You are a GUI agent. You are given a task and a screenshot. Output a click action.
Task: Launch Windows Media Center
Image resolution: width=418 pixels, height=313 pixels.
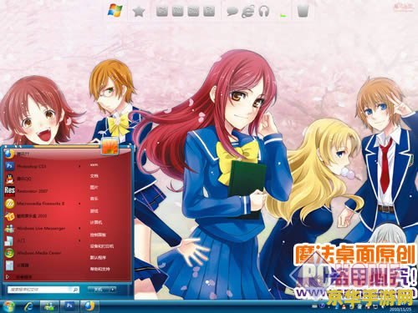(42, 253)
